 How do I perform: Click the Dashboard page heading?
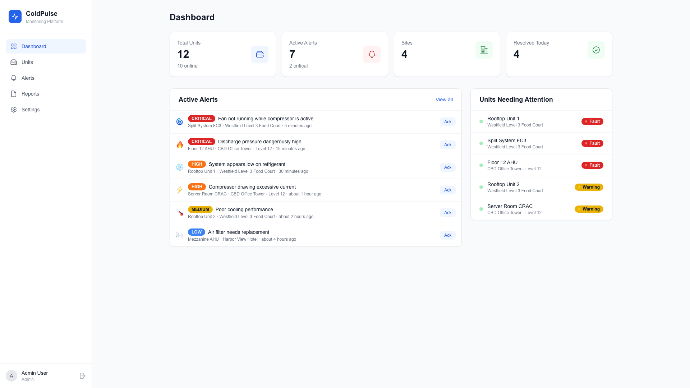click(x=192, y=17)
